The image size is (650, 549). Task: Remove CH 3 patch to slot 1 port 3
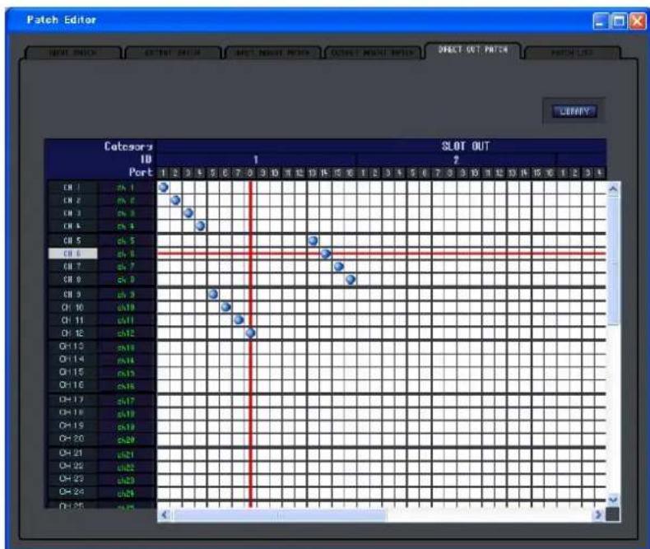[x=188, y=212]
